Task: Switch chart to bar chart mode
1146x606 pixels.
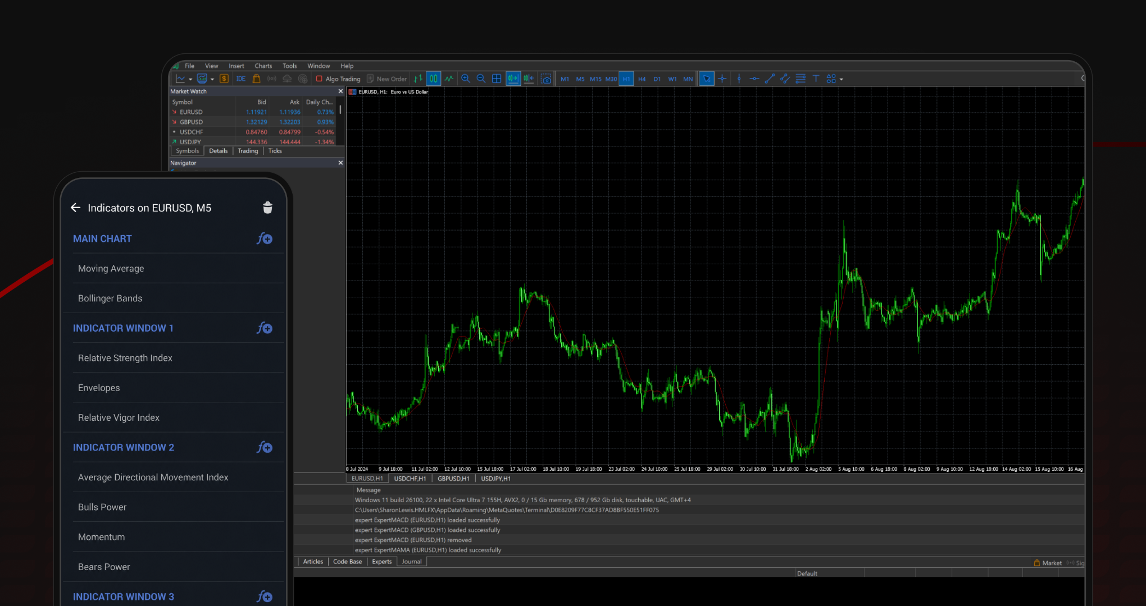Action: coord(418,79)
